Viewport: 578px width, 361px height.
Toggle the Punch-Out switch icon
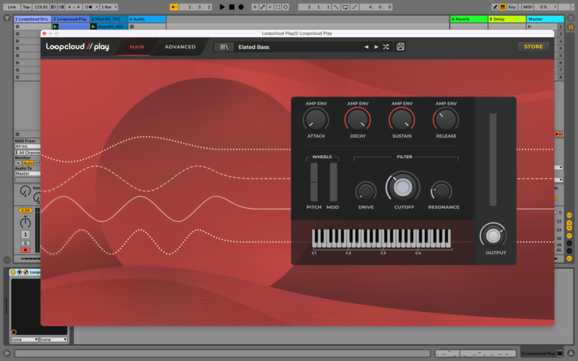355,7
